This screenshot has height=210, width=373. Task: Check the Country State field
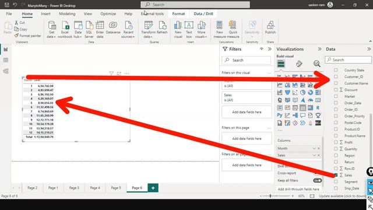(x=336, y=70)
